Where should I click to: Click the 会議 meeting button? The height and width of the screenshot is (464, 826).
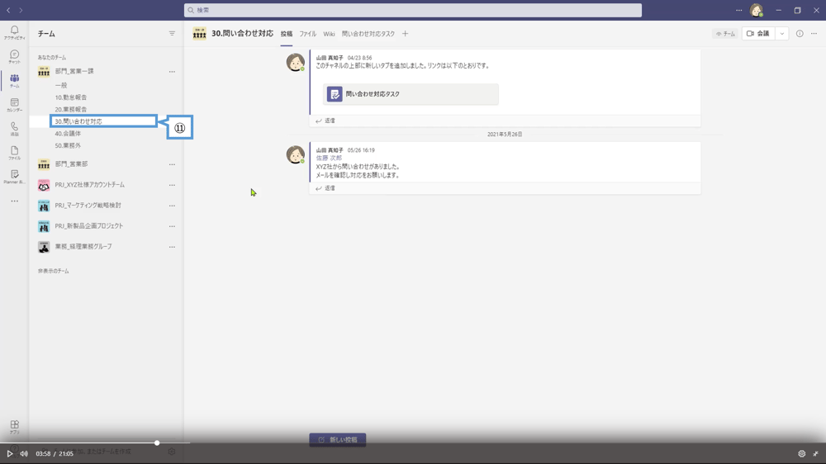pos(758,34)
